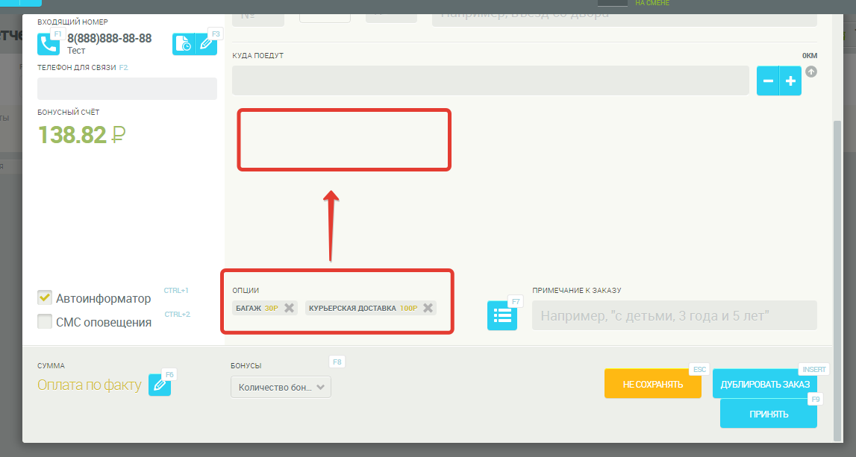
Task: Focus the Телефон для связи field
Action: pyautogui.click(x=127, y=89)
